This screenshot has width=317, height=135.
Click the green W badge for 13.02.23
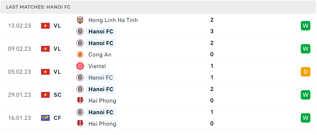[x=306, y=26]
